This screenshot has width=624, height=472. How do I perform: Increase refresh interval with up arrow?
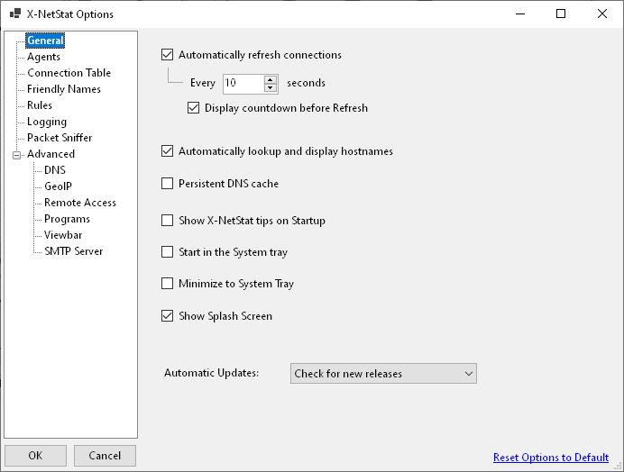click(x=271, y=79)
